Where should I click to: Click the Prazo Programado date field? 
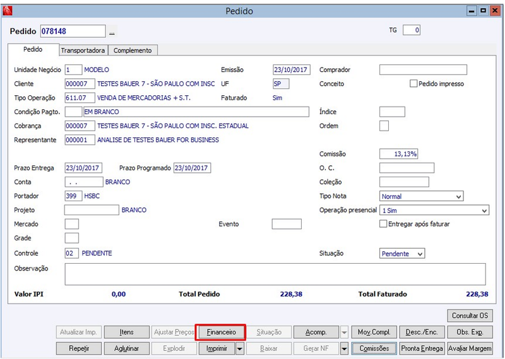(x=193, y=168)
